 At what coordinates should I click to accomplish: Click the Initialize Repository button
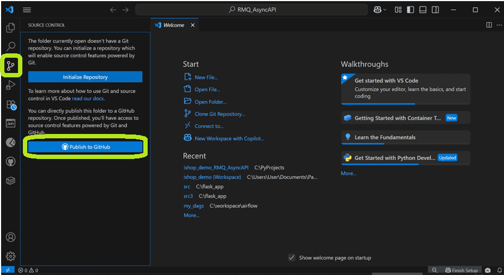click(85, 77)
